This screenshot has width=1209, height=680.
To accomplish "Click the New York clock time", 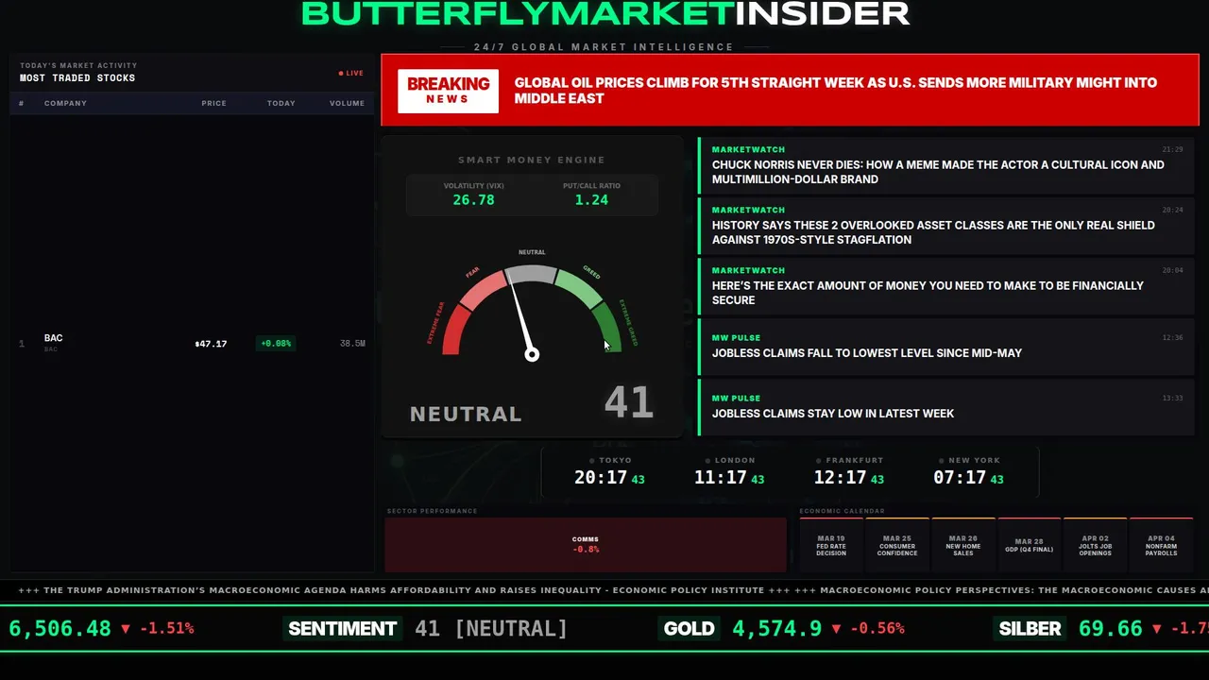I will pos(968,478).
